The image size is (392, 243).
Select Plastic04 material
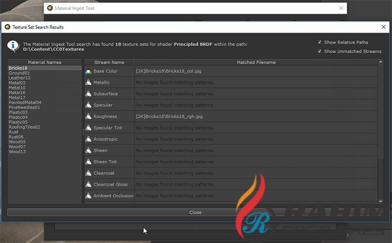coord(18,117)
